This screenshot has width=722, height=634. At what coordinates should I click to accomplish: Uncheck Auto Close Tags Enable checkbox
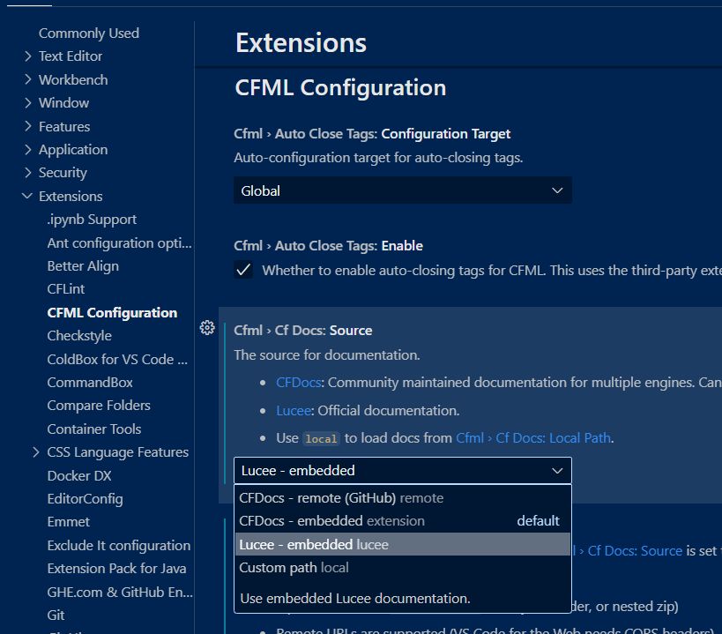click(x=243, y=270)
